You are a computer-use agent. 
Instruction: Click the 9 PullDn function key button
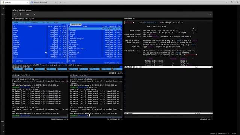pyautogui.click(x=106, y=69)
